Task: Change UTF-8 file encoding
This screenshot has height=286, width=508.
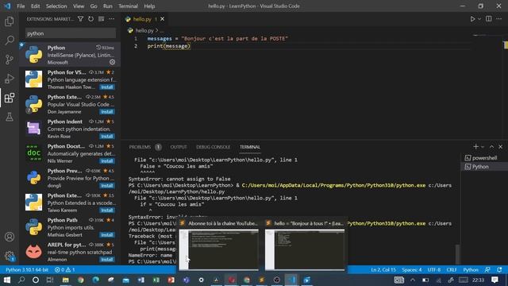Action: [x=434, y=270]
